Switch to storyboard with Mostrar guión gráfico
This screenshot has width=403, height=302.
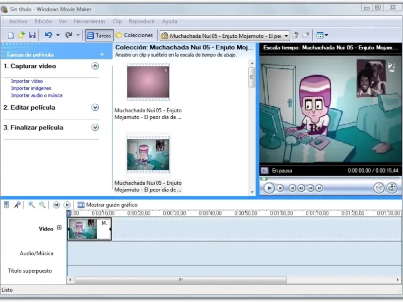(107, 205)
